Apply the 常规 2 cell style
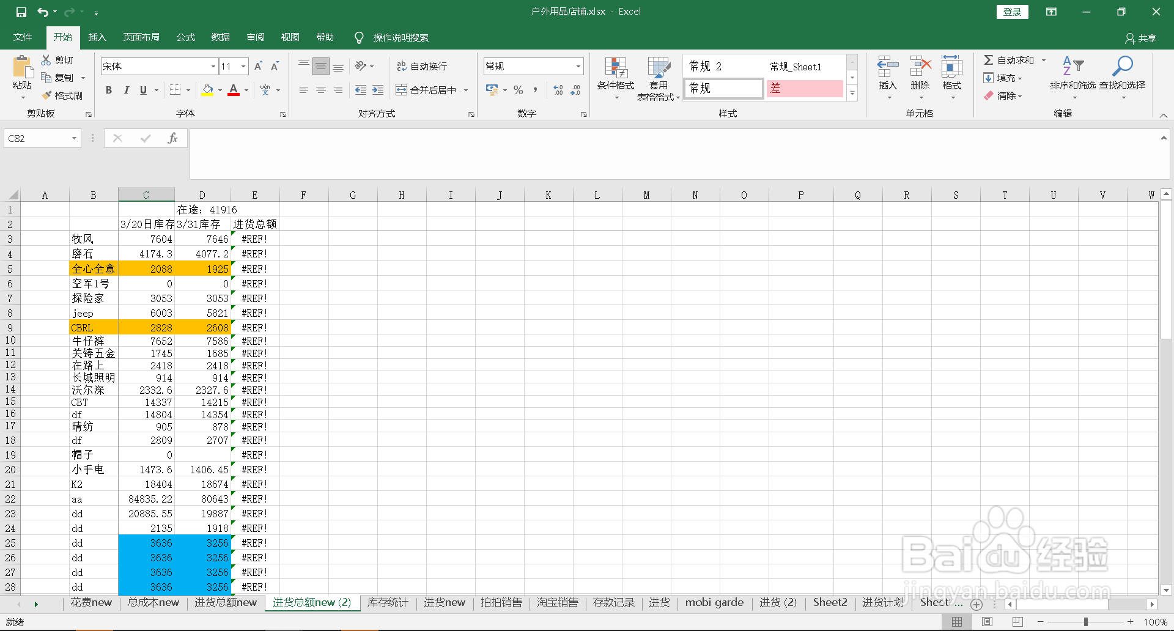Viewport: 1174px width, 631px height. [x=724, y=66]
